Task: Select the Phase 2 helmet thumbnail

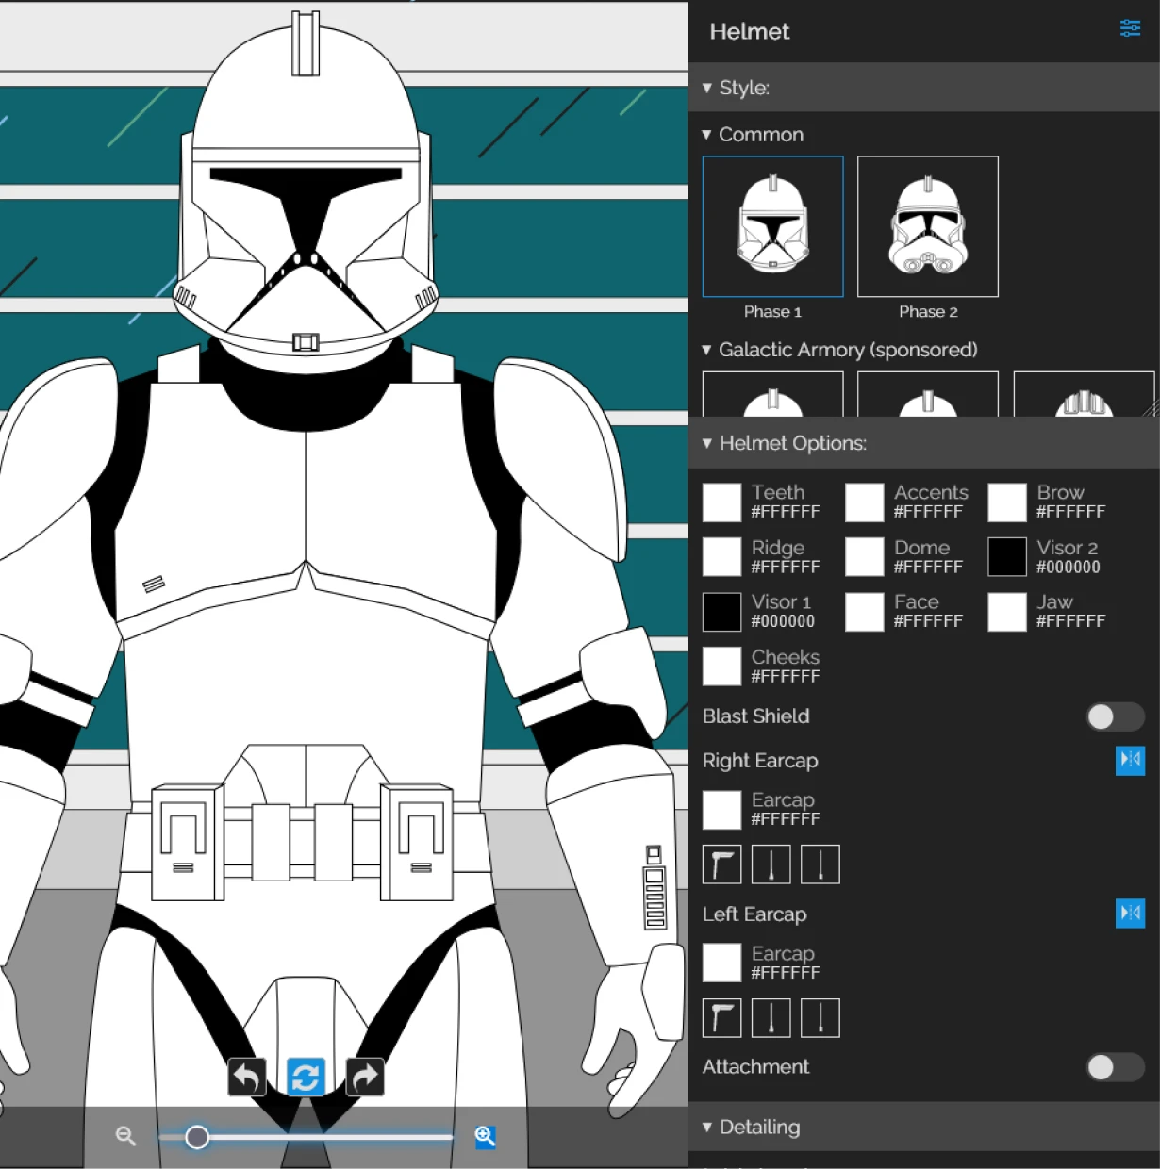Action: 928,226
